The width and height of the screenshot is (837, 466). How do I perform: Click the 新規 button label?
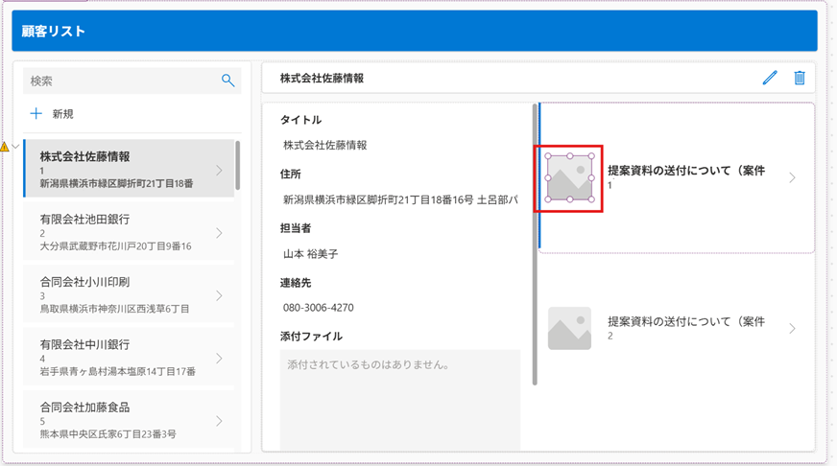pyautogui.click(x=63, y=114)
